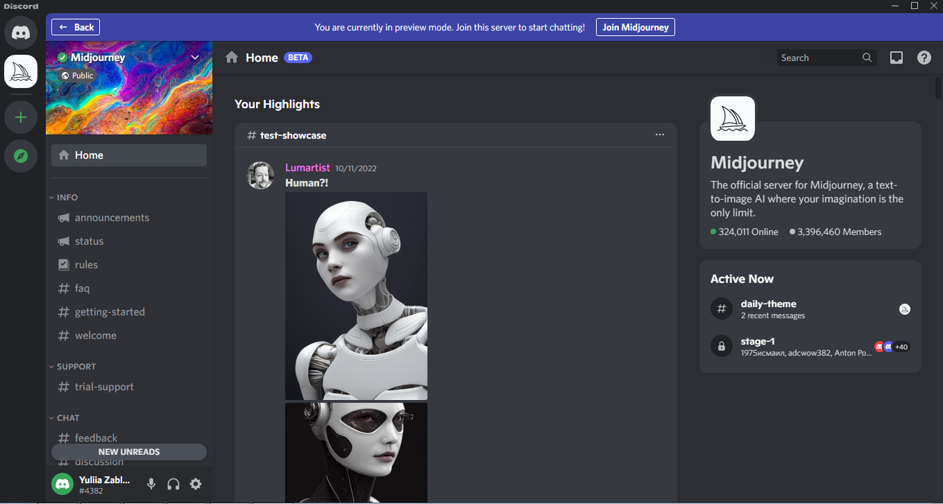943x504 pixels.
Task: Mute the microphone
Action: tap(151, 484)
